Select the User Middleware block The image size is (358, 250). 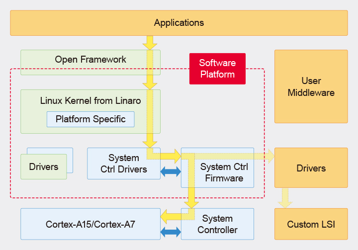point(311,86)
